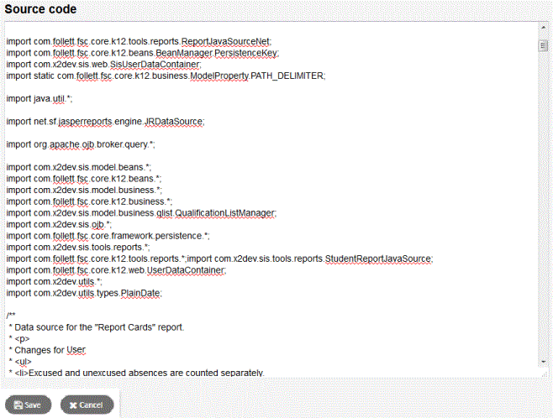Click the Cancel button
The height and width of the screenshot is (418, 553).
[86, 405]
